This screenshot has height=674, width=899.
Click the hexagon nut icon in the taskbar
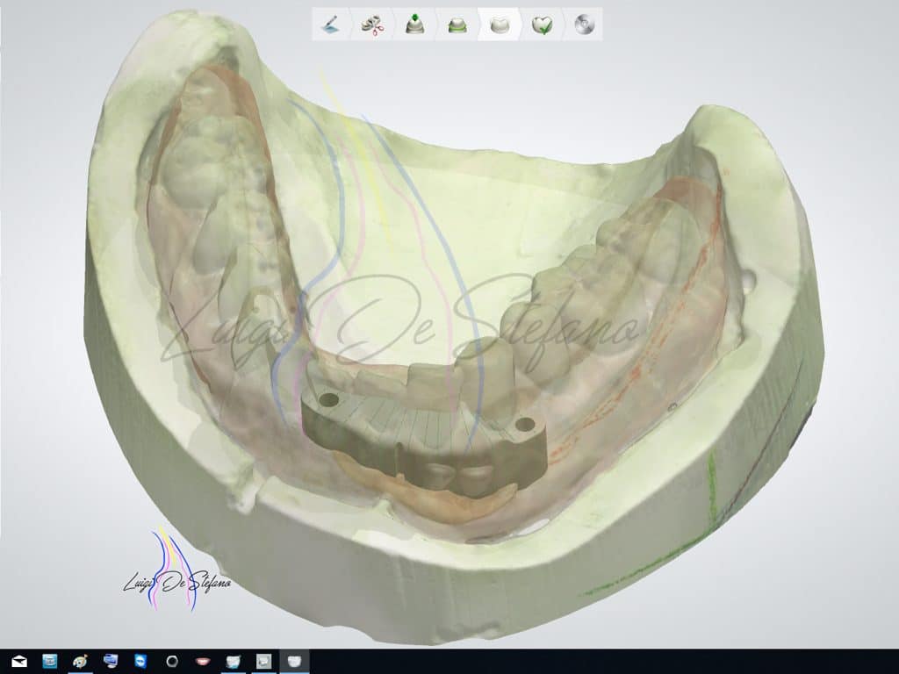[172, 661]
